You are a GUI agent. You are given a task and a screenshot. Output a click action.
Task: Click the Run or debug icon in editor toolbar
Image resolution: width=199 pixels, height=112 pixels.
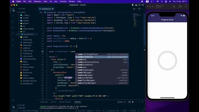pos(134,9)
